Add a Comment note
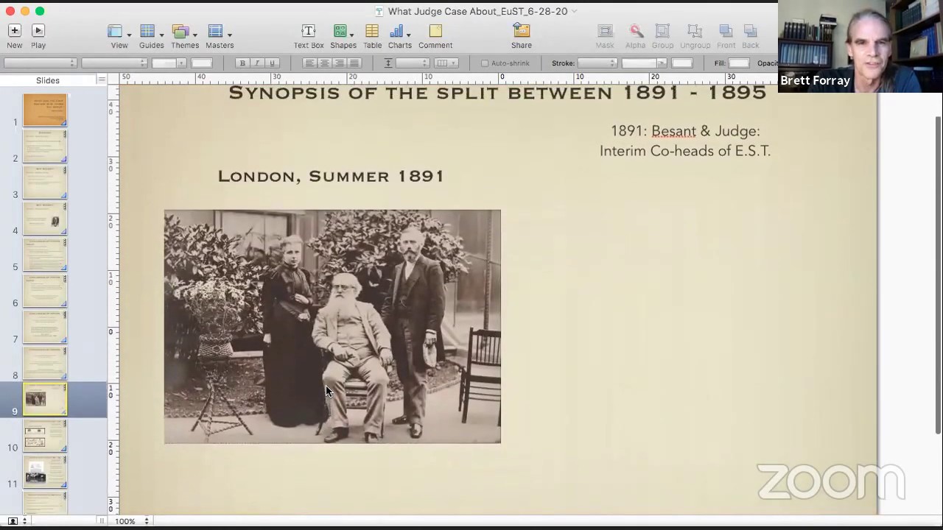This screenshot has height=530, width=943. 435,31
